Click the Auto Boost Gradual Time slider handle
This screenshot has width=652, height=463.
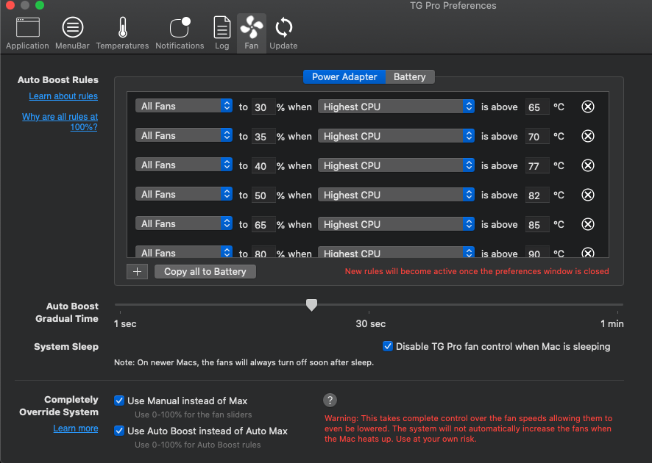coord(311,305)
